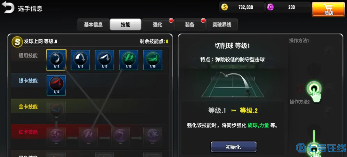
Task: Select the red silver card skill icon
Action: pyautogui.click(x=56, y=85)
